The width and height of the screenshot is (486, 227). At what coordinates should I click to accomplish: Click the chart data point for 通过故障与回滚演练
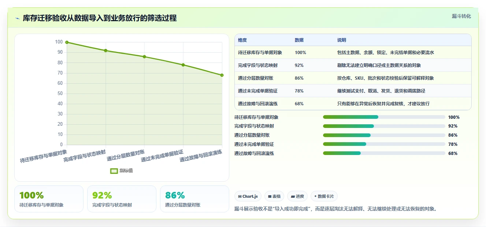[x=222, y=75]
